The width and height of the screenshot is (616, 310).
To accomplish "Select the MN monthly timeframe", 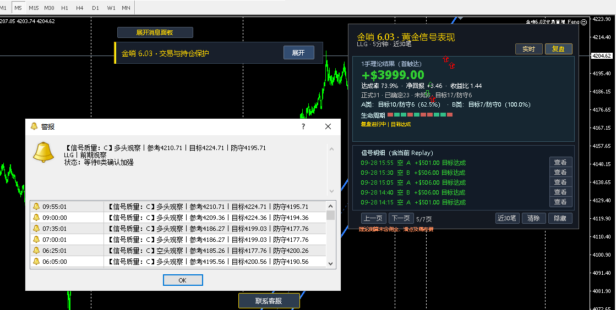I will coord(126,8).
